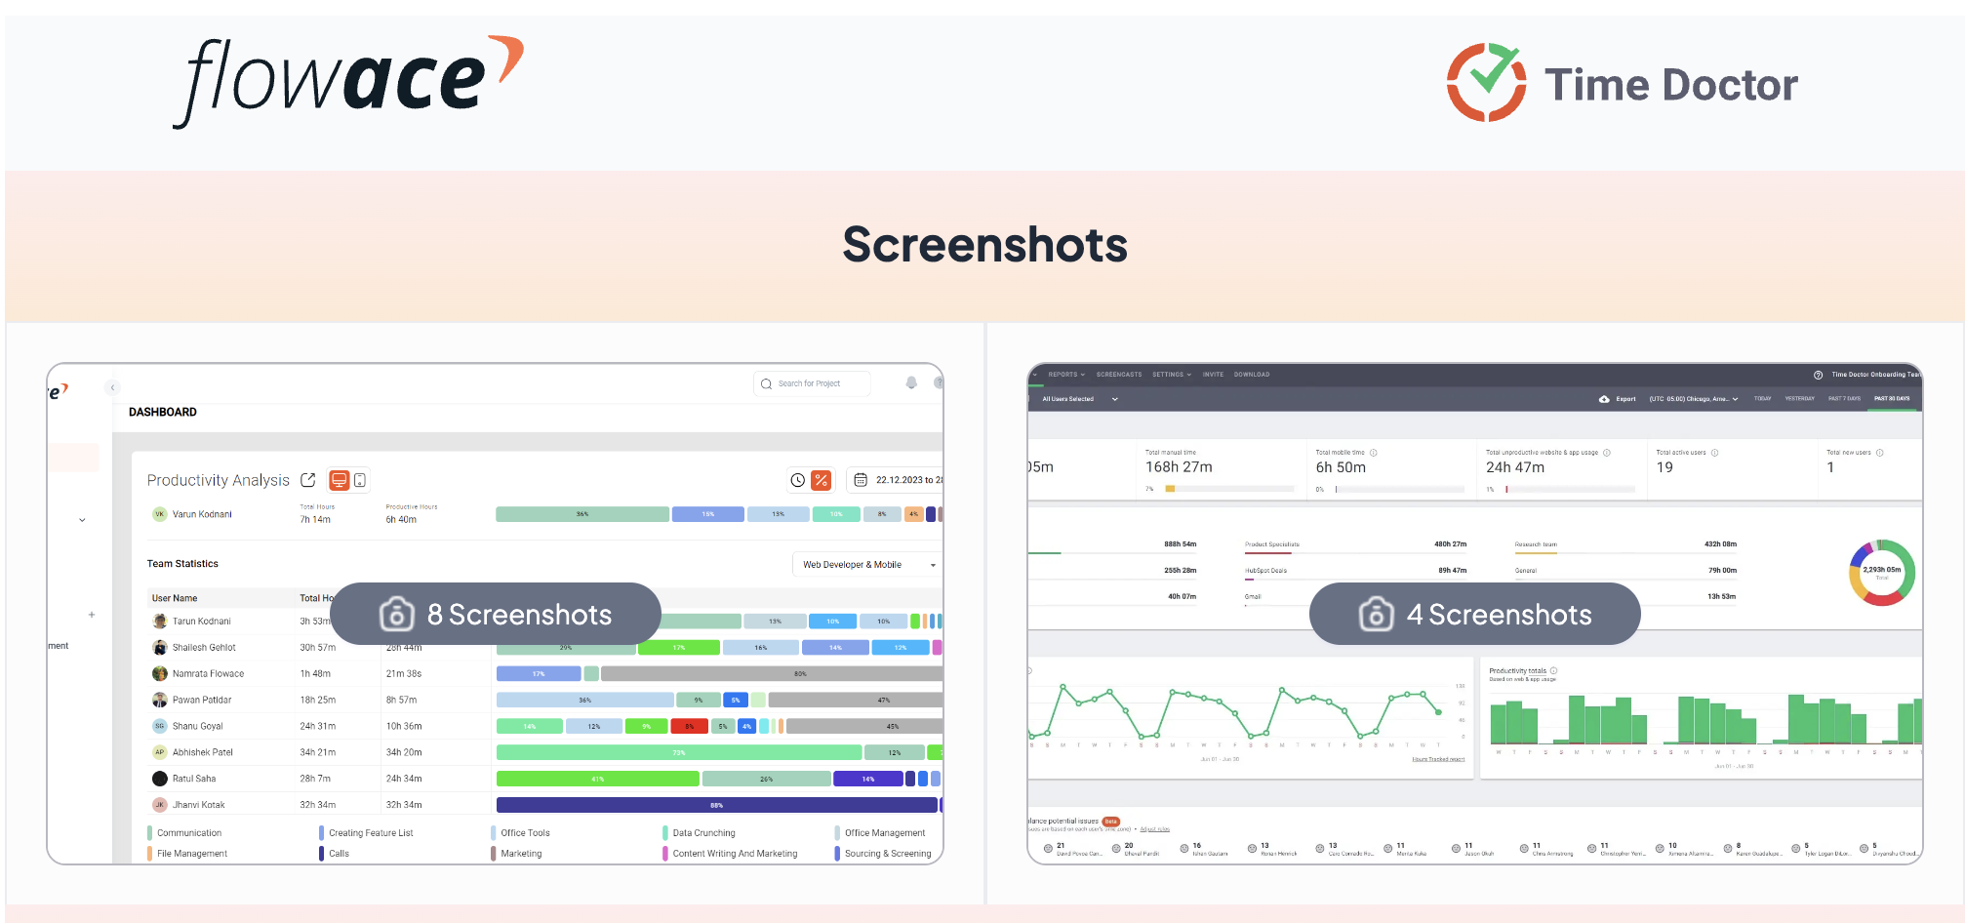Click Jhanvi Kotak's avatar
This screenshot has height=923, width=1965.
point(160,805)
